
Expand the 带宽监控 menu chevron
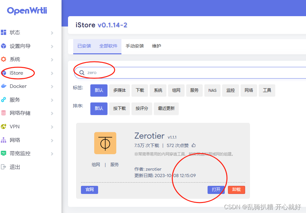pos(52,154)
